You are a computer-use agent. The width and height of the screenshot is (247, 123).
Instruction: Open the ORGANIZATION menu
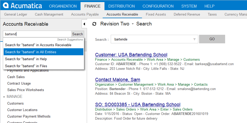(x=63, y=6)
